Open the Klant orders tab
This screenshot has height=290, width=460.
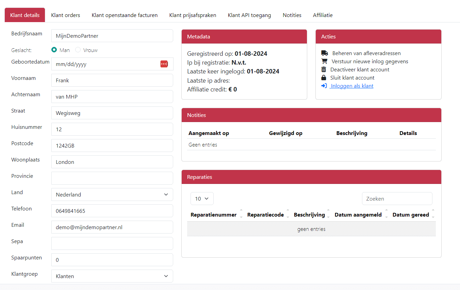pos(66,15)
